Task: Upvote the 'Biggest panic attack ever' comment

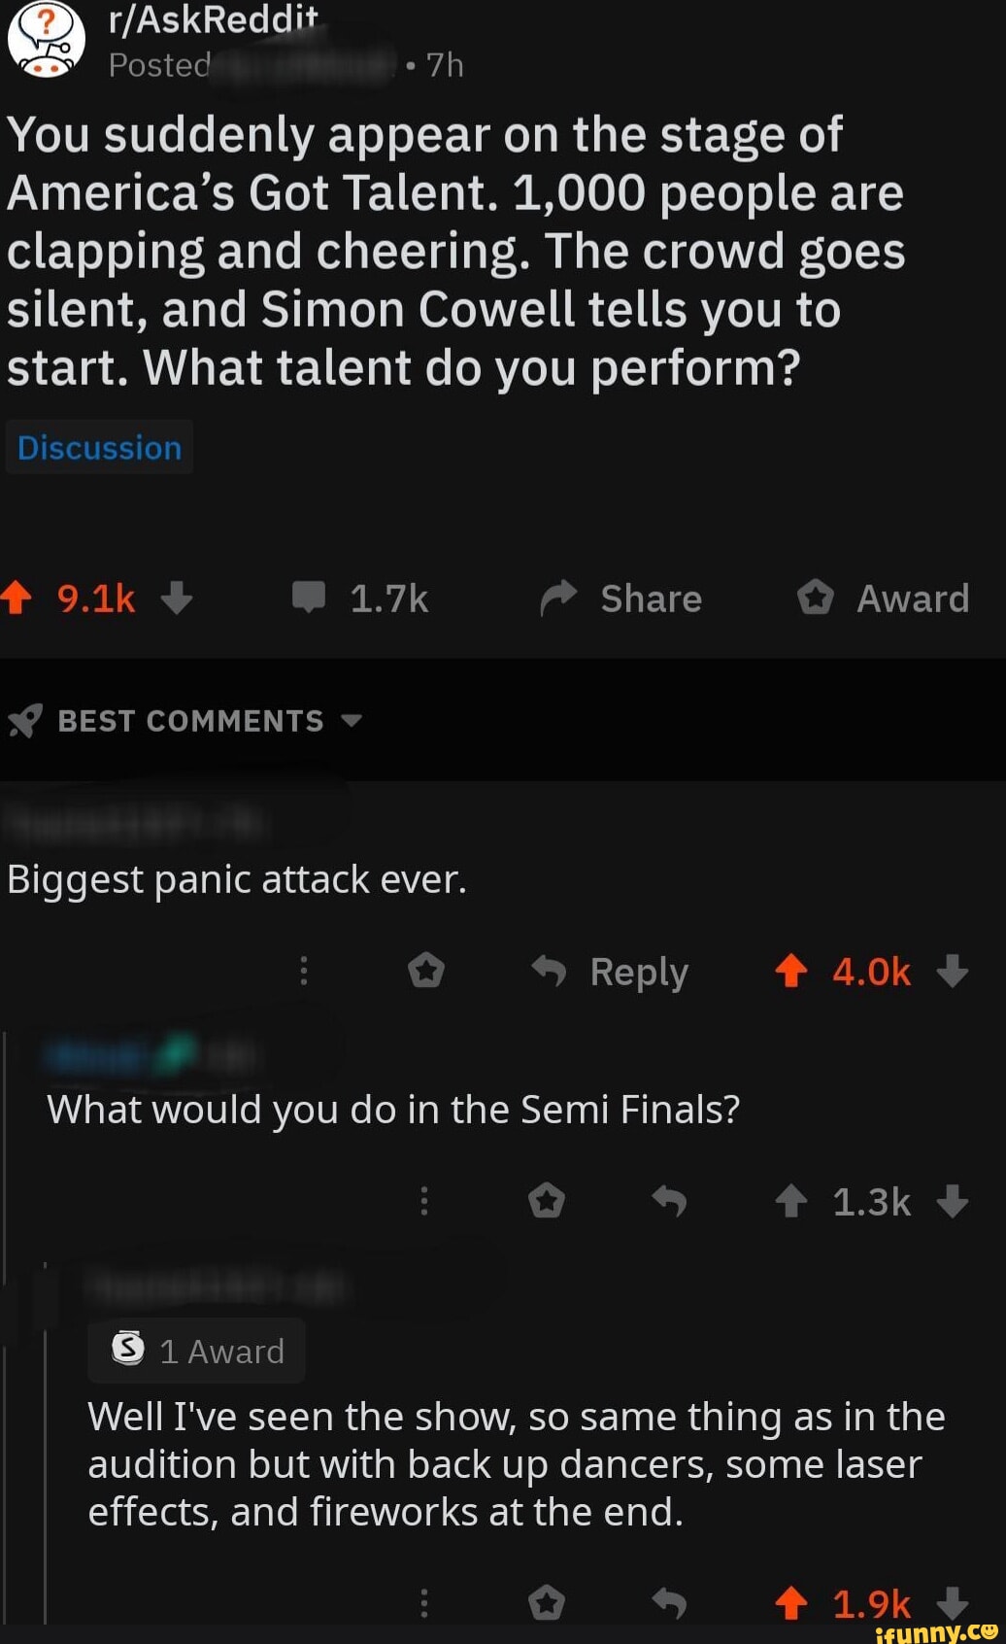Action: tap(791, 971)
